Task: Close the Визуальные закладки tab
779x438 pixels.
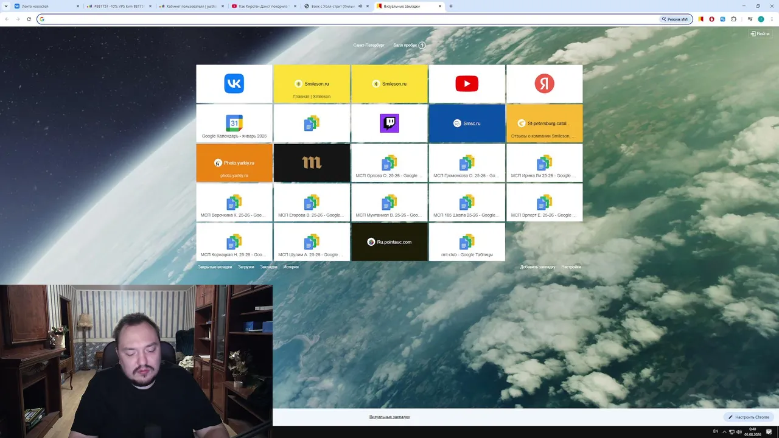Action: coord(439,6)
